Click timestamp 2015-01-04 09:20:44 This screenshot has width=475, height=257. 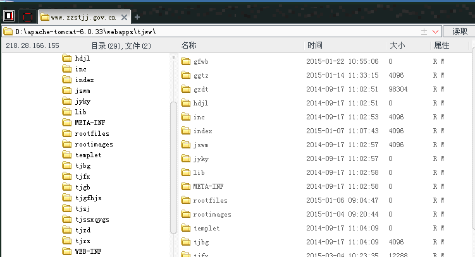click(342, 214)
